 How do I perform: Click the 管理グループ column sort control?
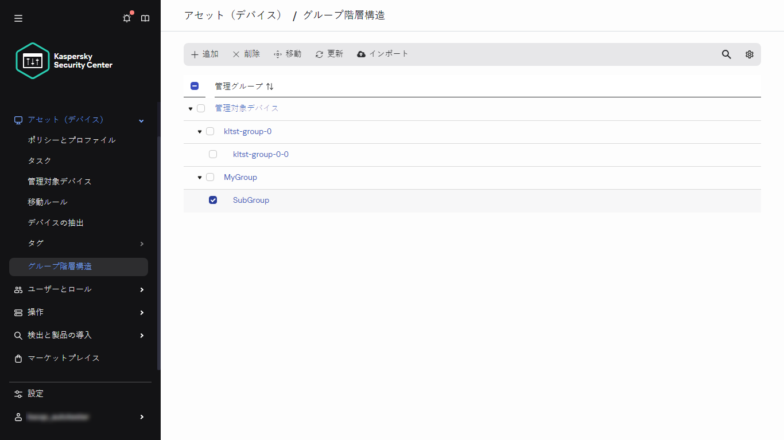click(269, 86)
